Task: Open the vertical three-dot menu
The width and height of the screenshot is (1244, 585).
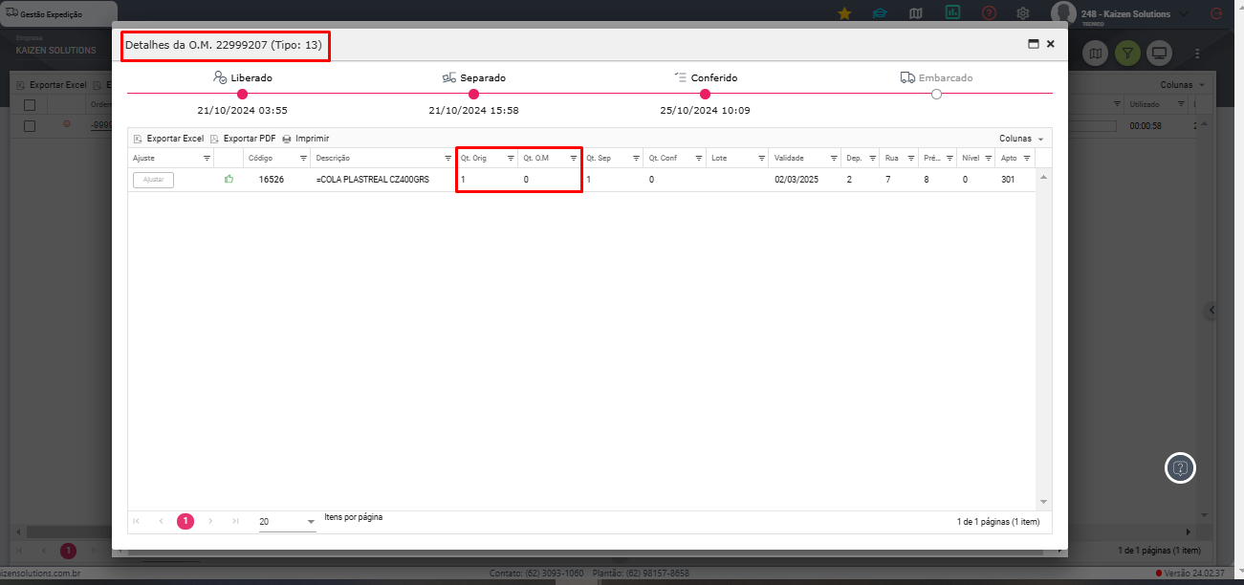Action: click(x=1197, y=54)
